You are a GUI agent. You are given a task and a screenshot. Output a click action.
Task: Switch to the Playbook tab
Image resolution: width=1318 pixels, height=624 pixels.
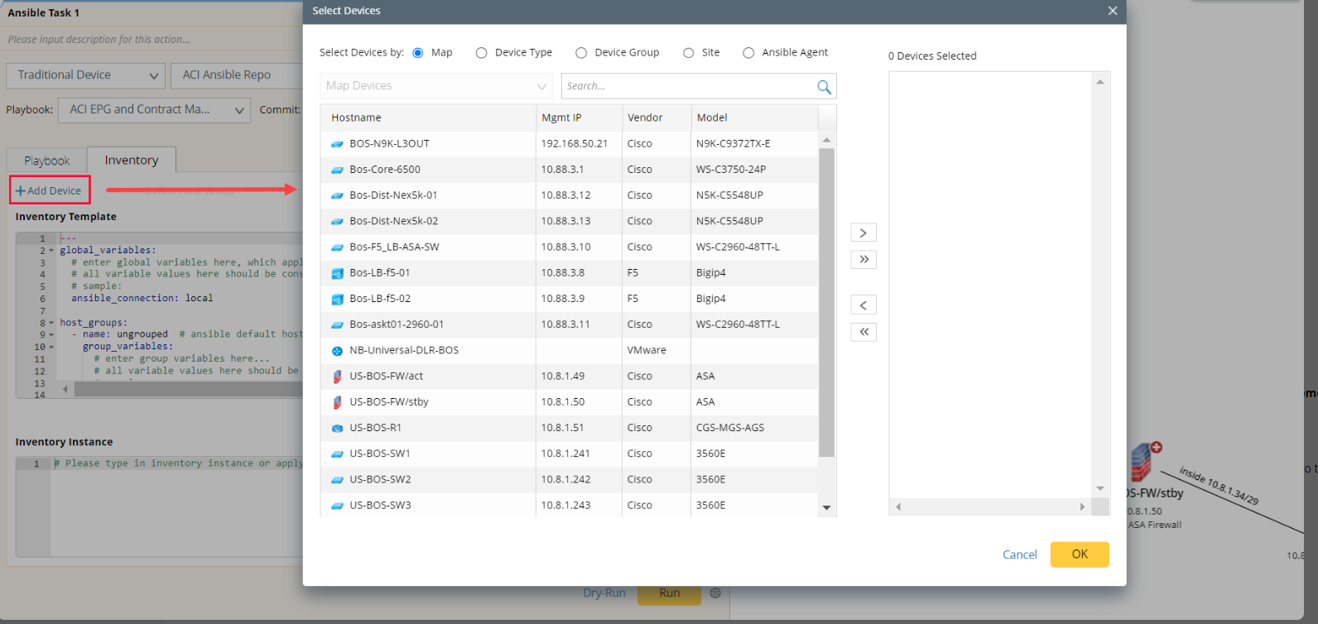[x=46, y=161]
